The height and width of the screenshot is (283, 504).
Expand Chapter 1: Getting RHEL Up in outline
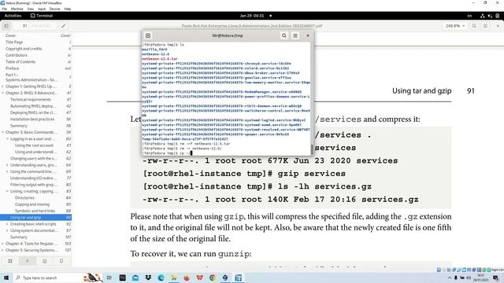pyautogui.click(x=2, y=86)
